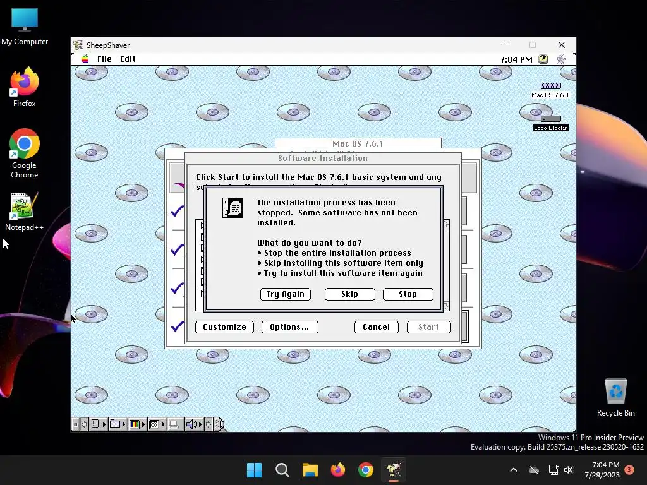Open the File Sharing folder module in Control Strip
The image size is (647, 485).
coord(118,424)
